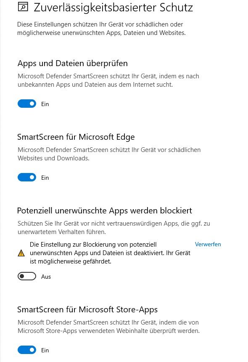The height and width of the screenshot is (362, 248).
Task: Click Potenziell unerwünschte Apps werden blockiert heading
Action: coord(105,210)
